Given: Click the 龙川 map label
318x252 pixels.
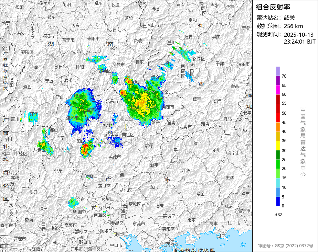Looking at the screenshot, I should tap(216, 150).
